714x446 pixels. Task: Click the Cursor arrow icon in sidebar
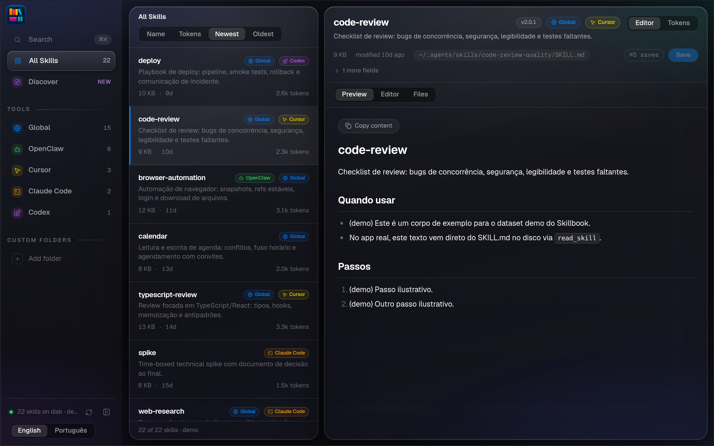point(17,171)
